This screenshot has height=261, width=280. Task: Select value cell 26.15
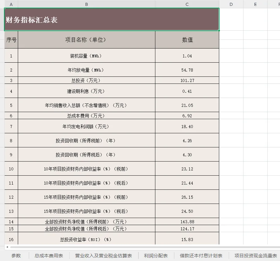click(x=187, y=197)
